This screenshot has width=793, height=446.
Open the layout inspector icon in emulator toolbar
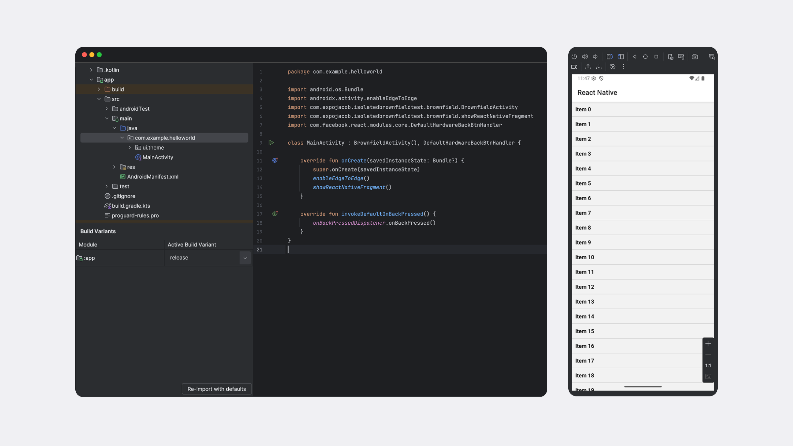click(x=712, y=57)
